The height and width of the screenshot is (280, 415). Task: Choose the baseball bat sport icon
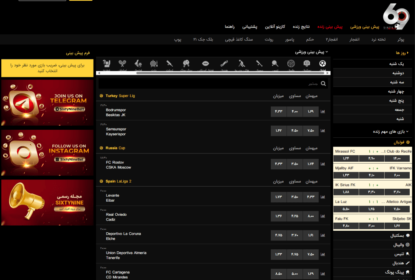(x=259, y=63)
